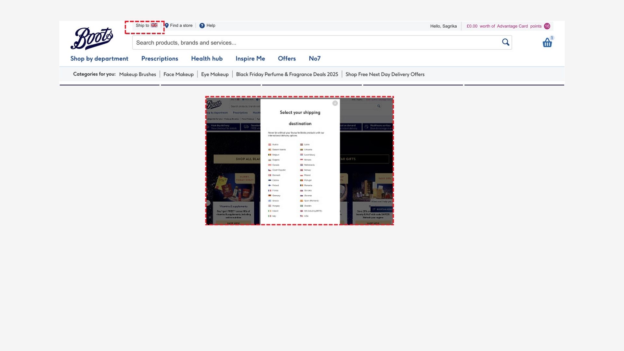The width and height of the screenshot is (624, 351).
Task: Click the search magnifier icon
Action: (506, 42)
